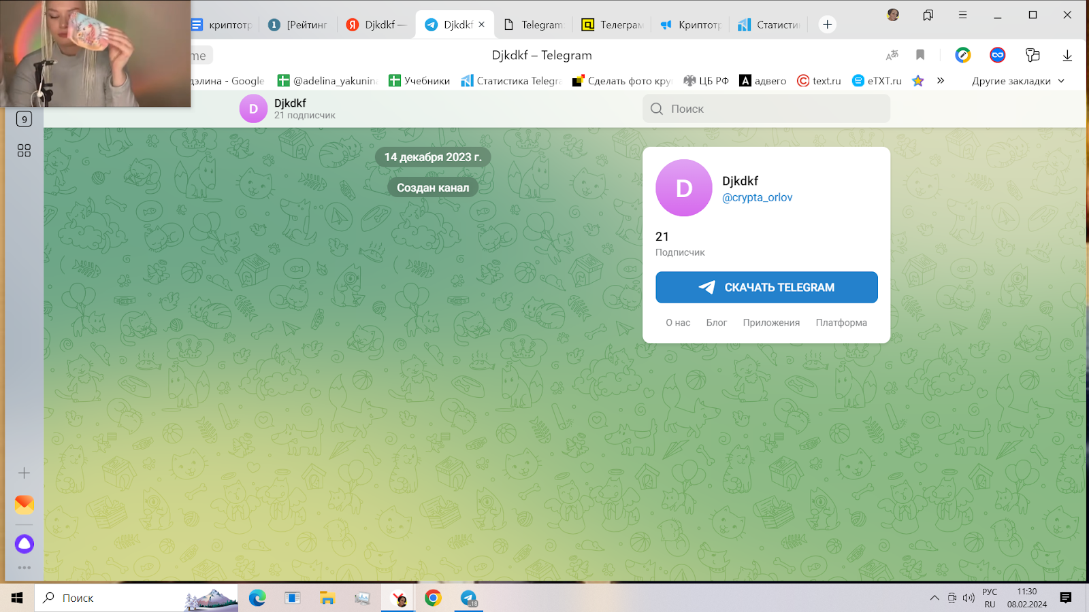This screenshot has width=1089, height=612.
Task: Expand hidden bookmarks double chevron
Action: point(941,80)
